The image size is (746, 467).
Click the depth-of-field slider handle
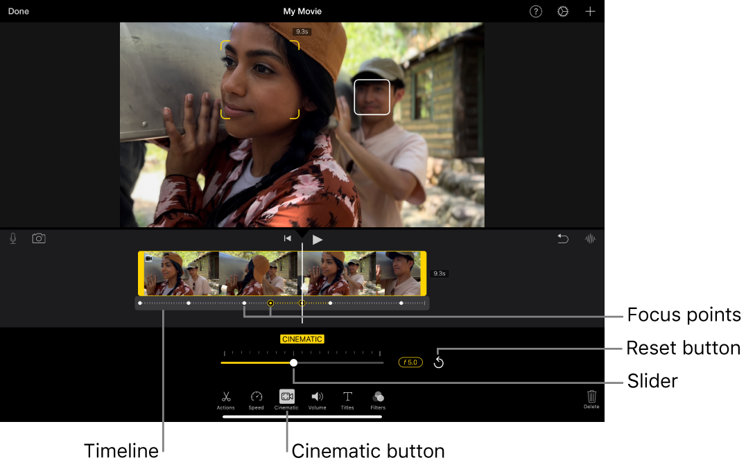(293, 363)
